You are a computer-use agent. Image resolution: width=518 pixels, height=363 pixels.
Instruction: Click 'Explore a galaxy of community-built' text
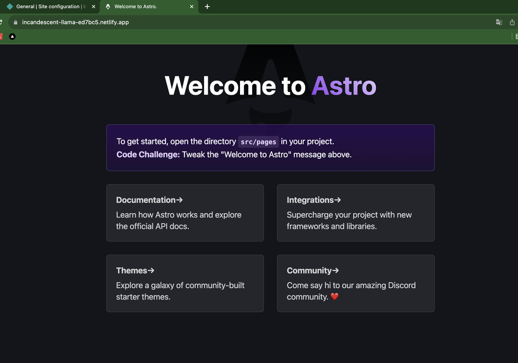point(180,285)
